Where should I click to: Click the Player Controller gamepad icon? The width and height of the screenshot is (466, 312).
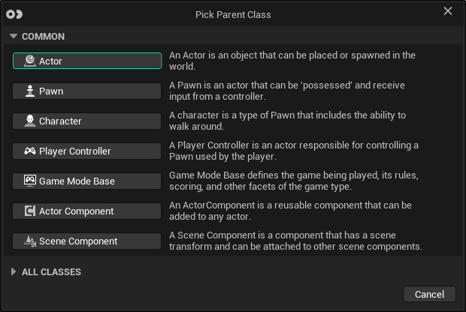30,151
